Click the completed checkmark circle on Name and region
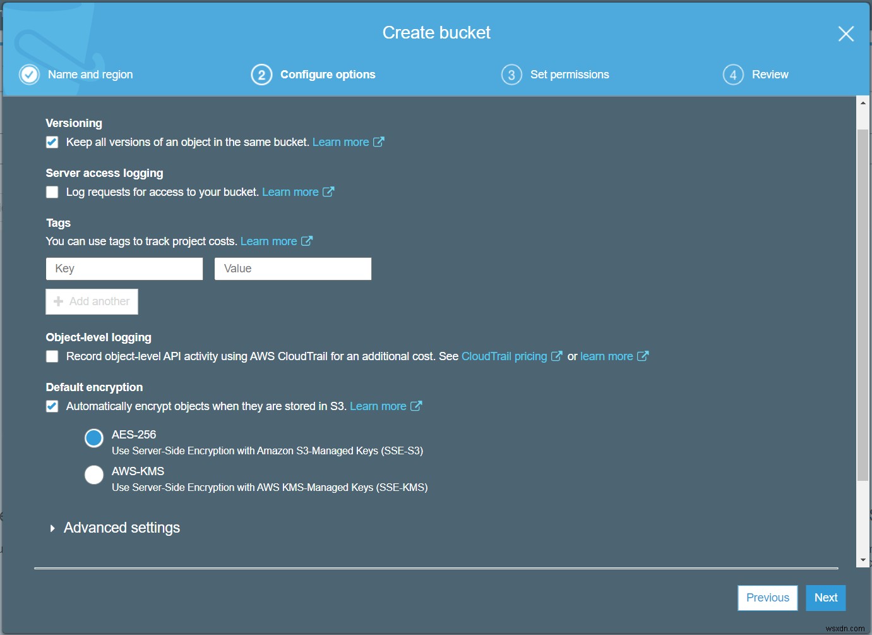Image resolution: width=872 pixels, height=635 pixels. [29, 74]
